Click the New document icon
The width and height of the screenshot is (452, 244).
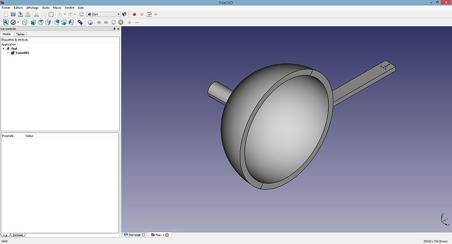(x=5, y=14)
